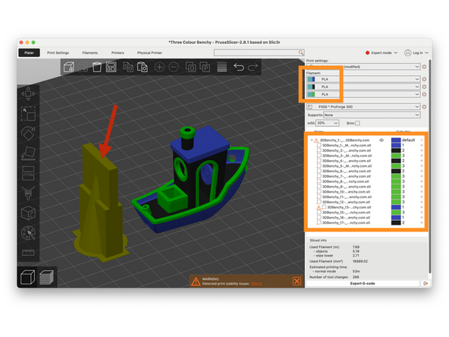Remove an instance with the minus circle icon
Viewport: 449px width, 337px height.
point(174,67)
